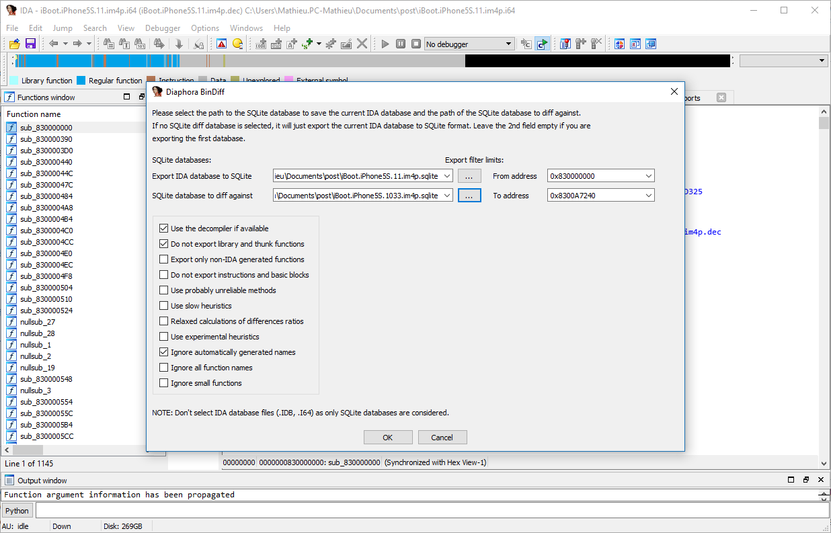
Task: Cancel the Diaphora BinDiff dialog
Action: click(442, 438)
